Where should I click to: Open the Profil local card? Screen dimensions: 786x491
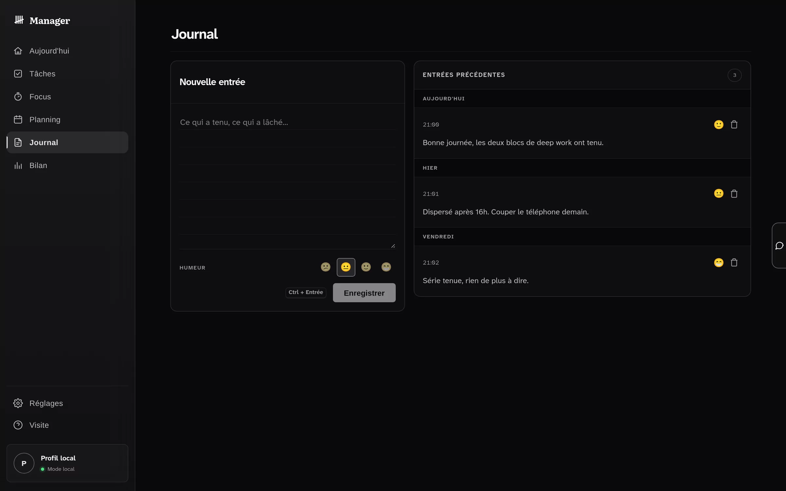(67, 463)
